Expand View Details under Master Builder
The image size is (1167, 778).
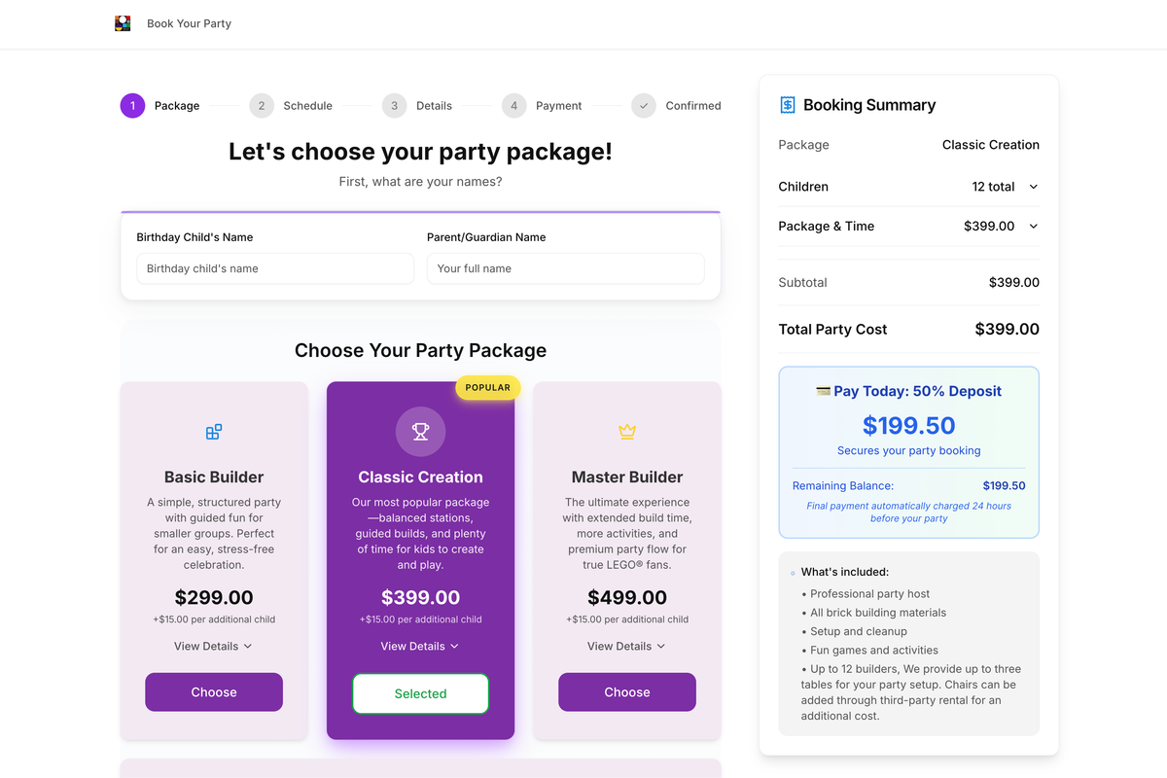click(626, 646)
